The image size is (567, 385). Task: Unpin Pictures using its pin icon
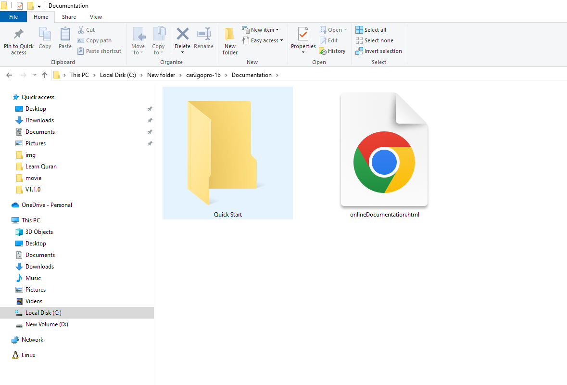(x=150, y=143)
